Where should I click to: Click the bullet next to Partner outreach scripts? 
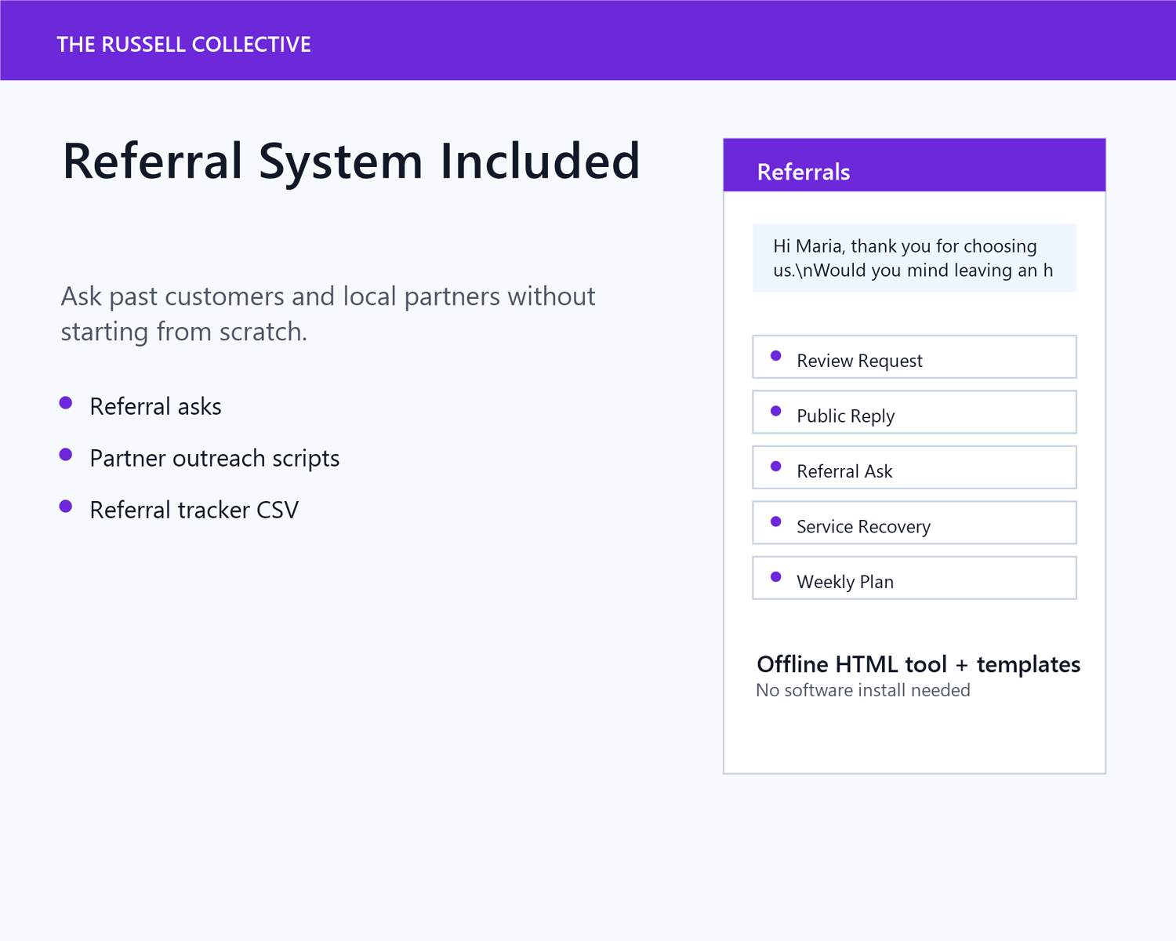[66, 455]
